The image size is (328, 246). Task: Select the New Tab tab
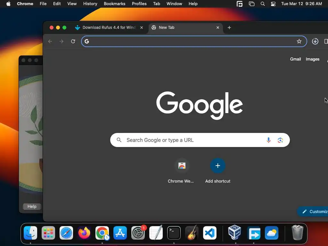(185, 28)
